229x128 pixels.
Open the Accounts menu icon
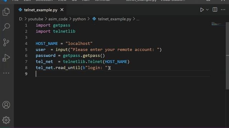pyautogui.click(x=6, y=105)
